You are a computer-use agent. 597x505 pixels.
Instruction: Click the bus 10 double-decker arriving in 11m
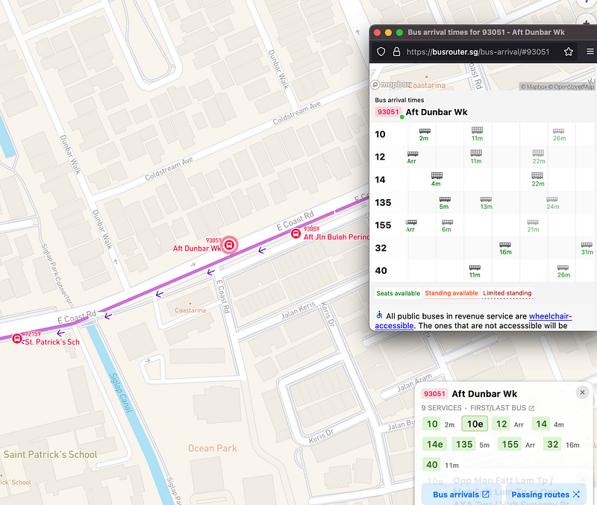coord(477,130)
